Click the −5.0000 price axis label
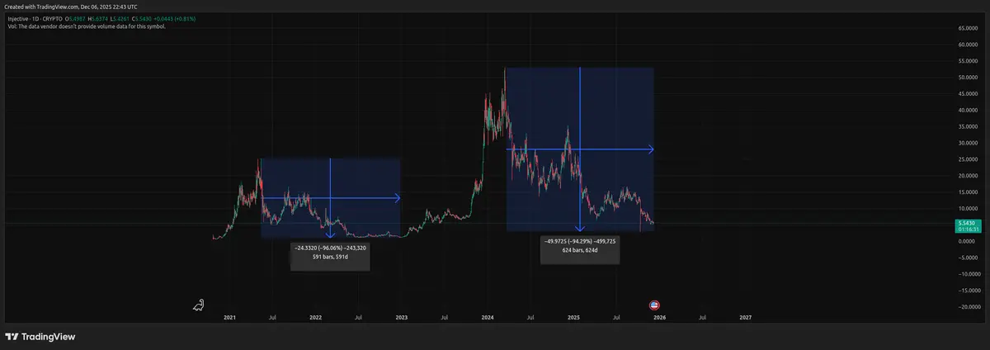The height and width of the screenshot is (350, 990). [x=969, y=258]
